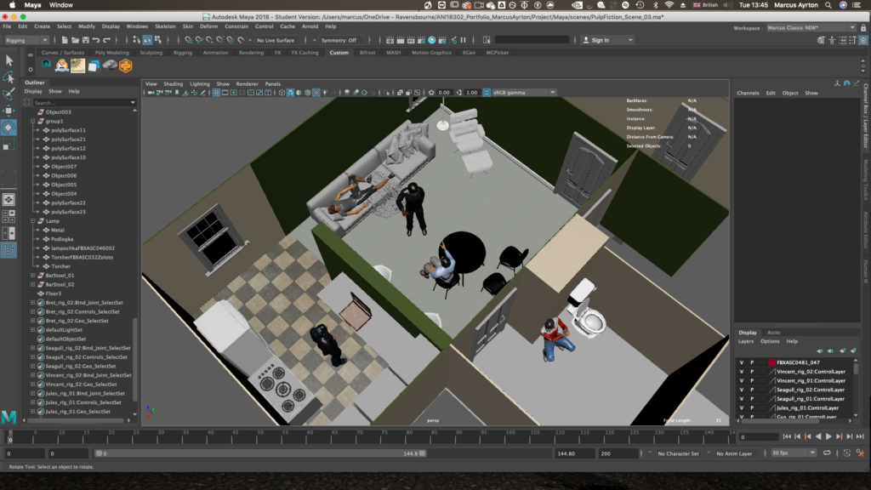Click the red FBXASC0481_047 layer color swatch

click(x=771, y=362)
